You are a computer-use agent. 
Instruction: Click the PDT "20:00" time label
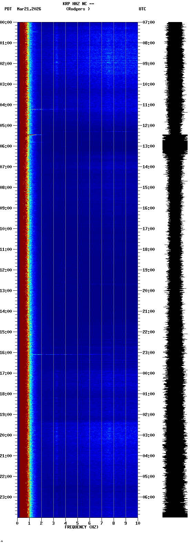[x=6, y=435]
